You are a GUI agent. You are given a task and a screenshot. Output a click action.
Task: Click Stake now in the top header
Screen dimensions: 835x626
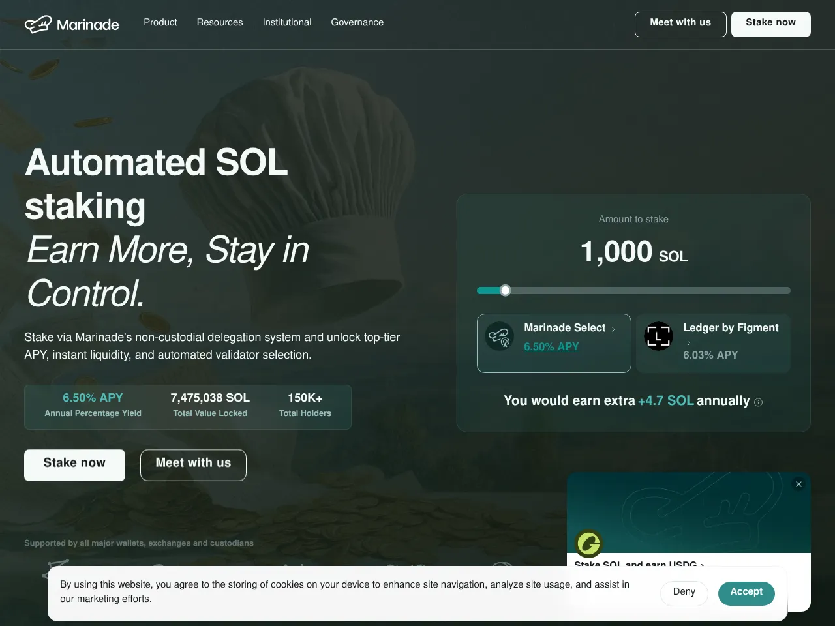point(770,24)
